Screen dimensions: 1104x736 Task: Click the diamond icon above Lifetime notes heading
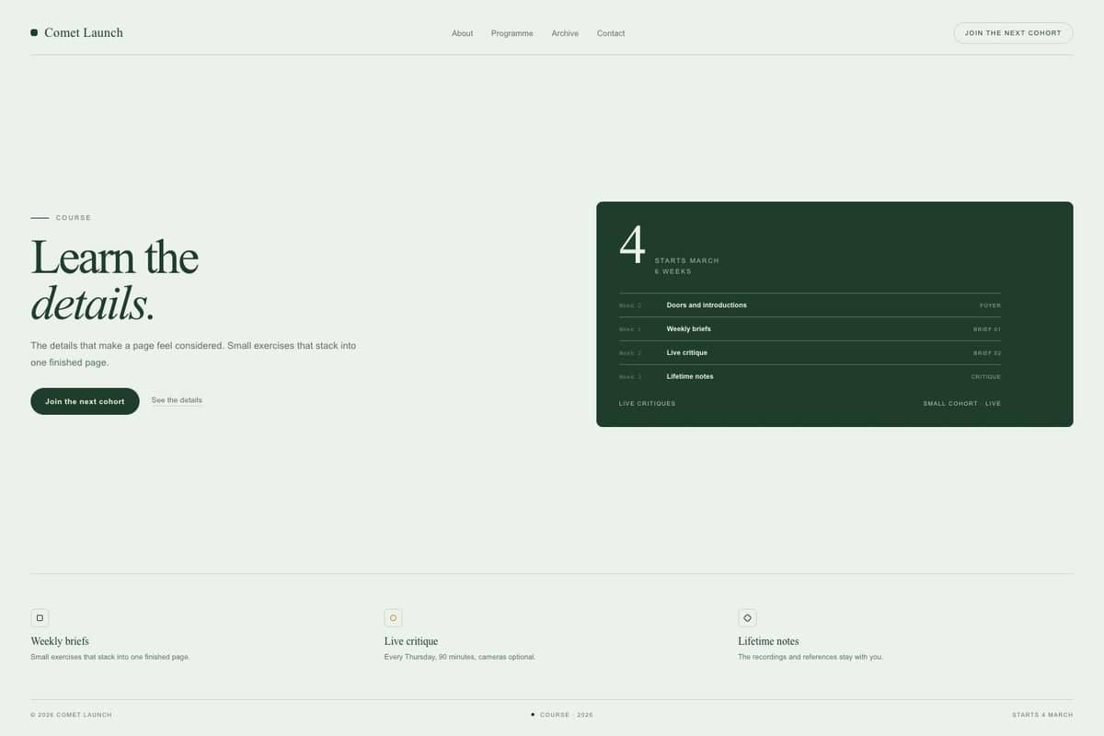coord(747,618)
